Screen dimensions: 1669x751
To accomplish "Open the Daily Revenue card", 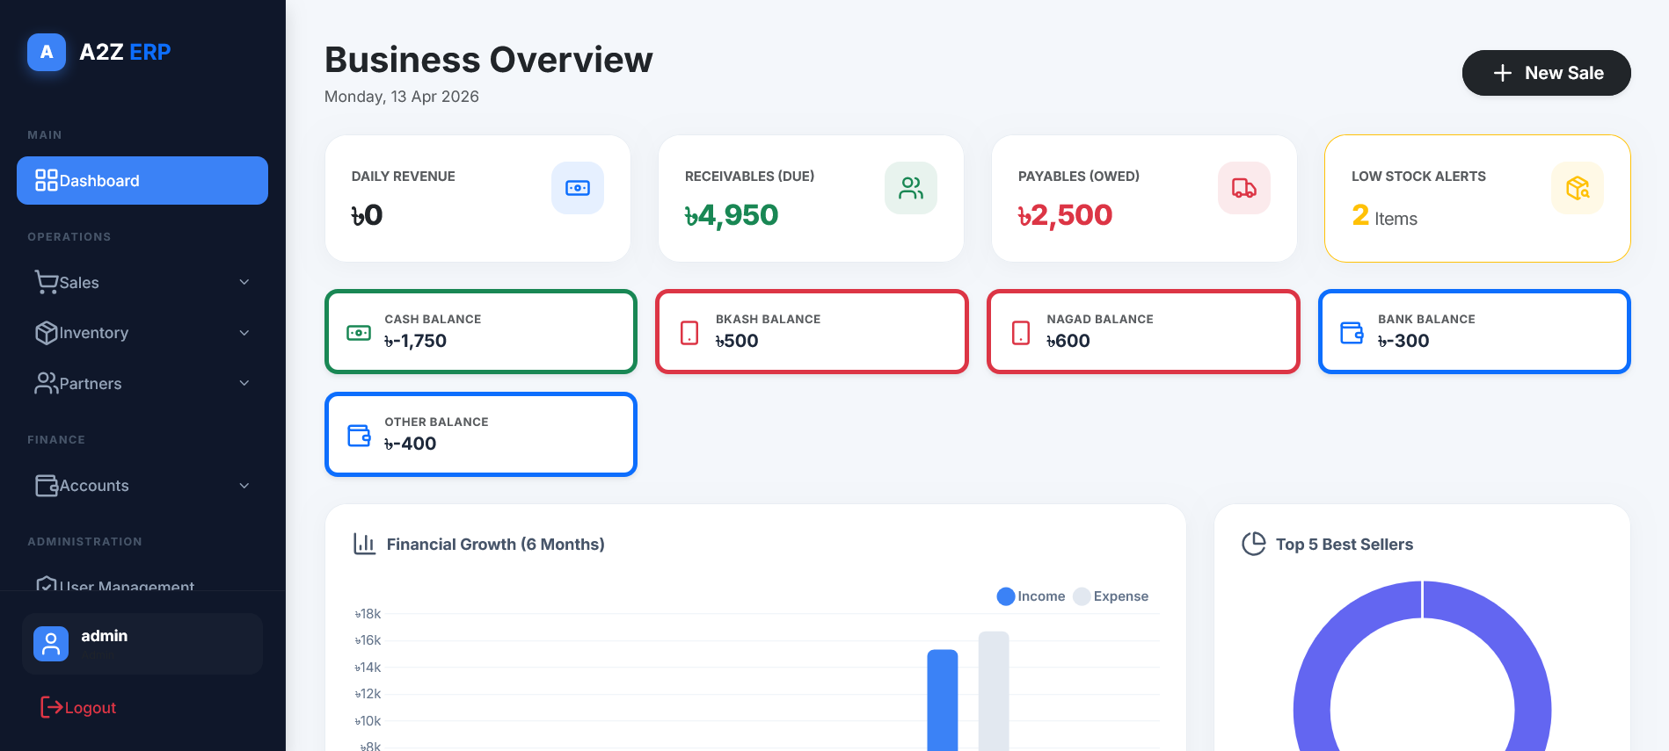I will pos(477,199).
